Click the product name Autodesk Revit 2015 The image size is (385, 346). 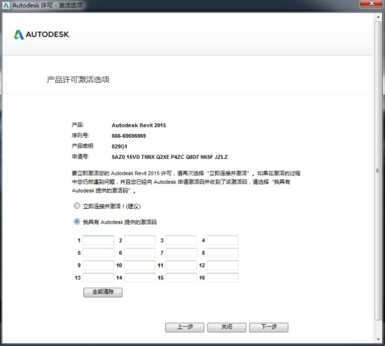coord(138,125)
